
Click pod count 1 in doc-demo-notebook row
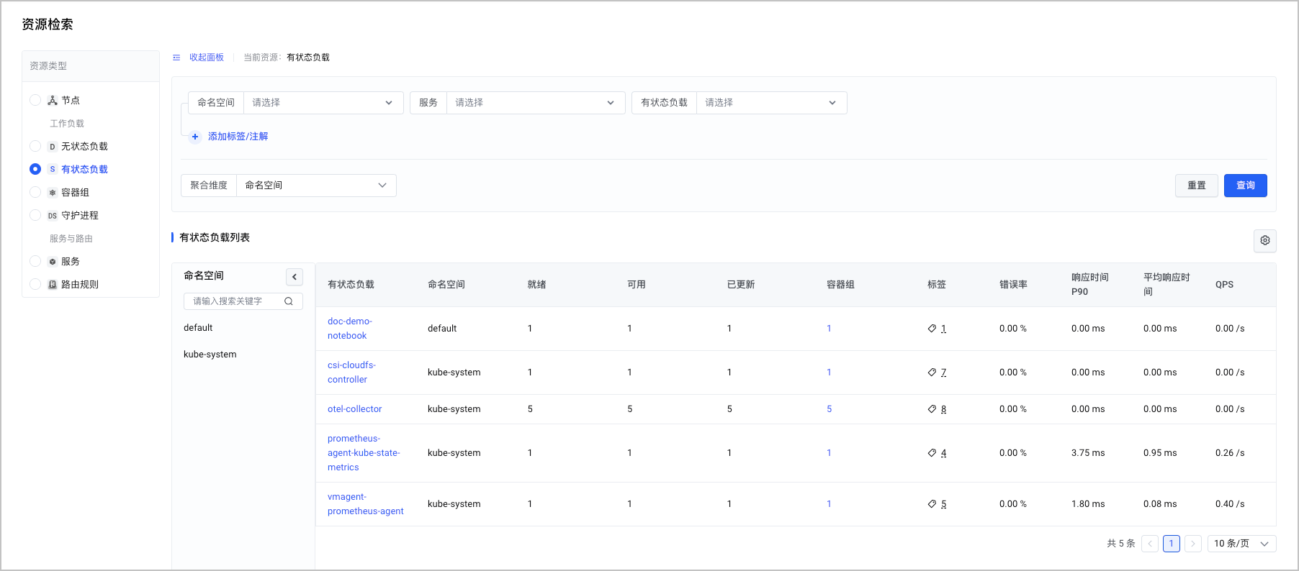(829, 329)
